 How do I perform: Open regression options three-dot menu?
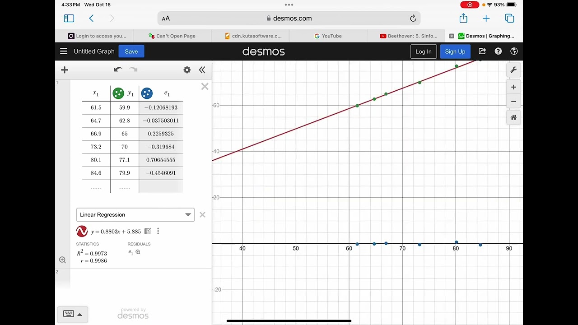point(158,232)
